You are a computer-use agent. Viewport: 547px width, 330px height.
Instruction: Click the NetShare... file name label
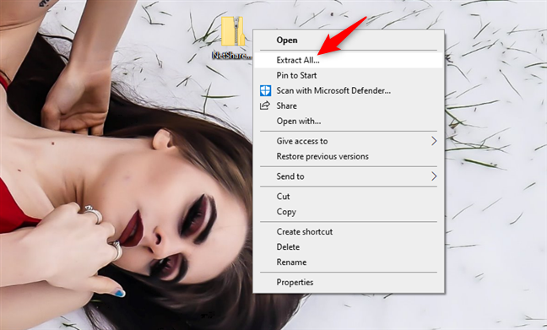point(231,55)
